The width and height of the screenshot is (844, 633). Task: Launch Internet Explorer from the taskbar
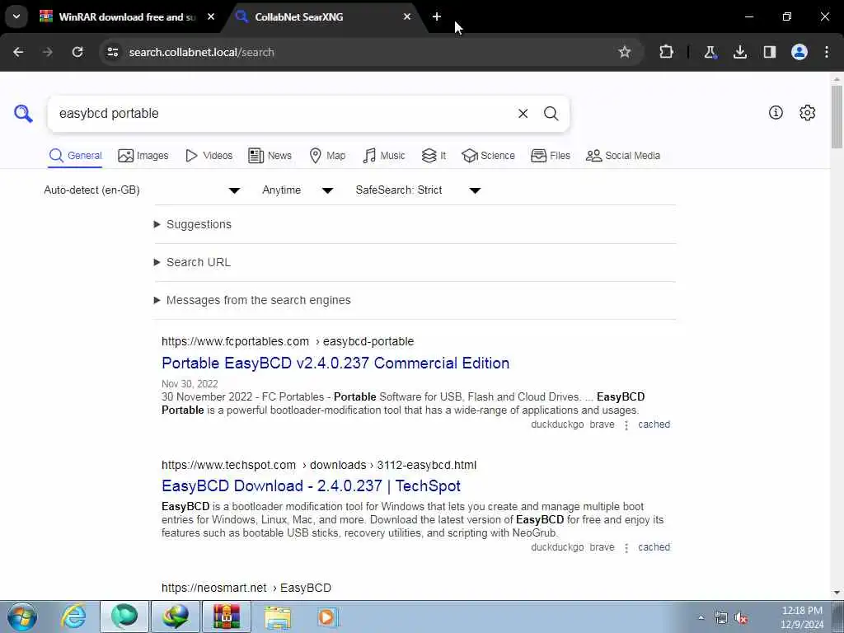73,617
